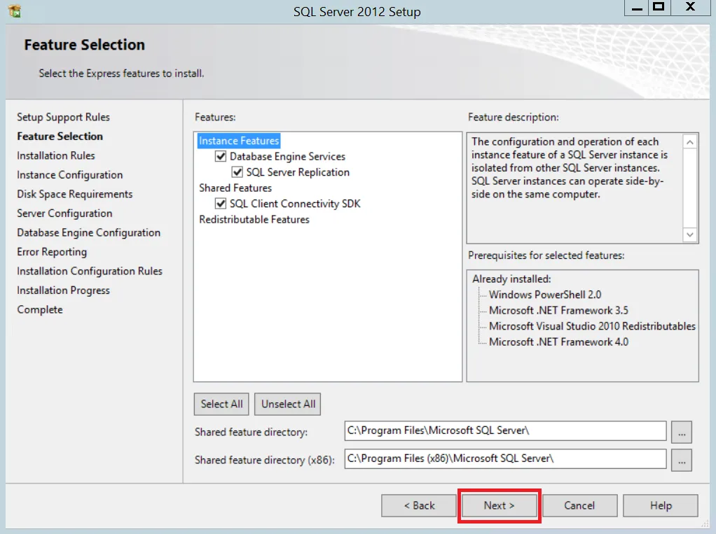
Task: Select Database Engine Configuration step
Action: 88,232
